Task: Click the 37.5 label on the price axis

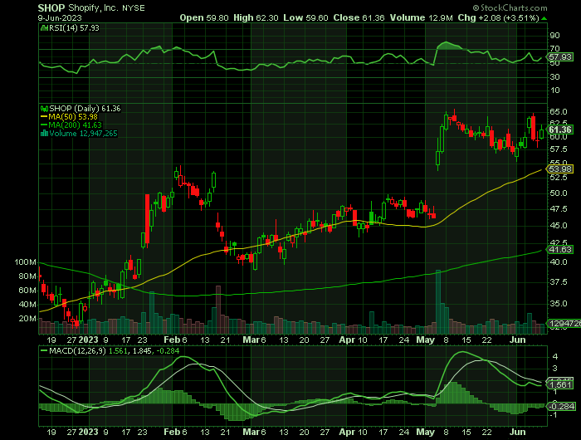Action: tap(559, 282)
